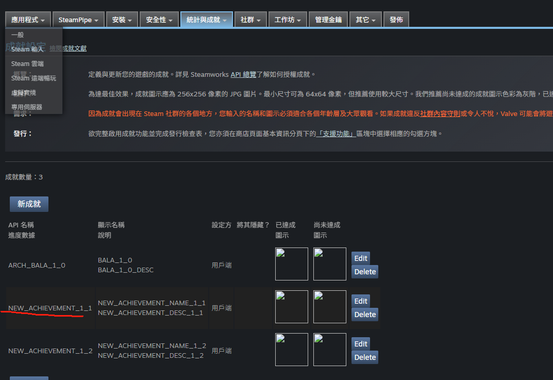Click achieved icon for NEW_ACHIEVEMENT_1_2

[x=292, y=350]
